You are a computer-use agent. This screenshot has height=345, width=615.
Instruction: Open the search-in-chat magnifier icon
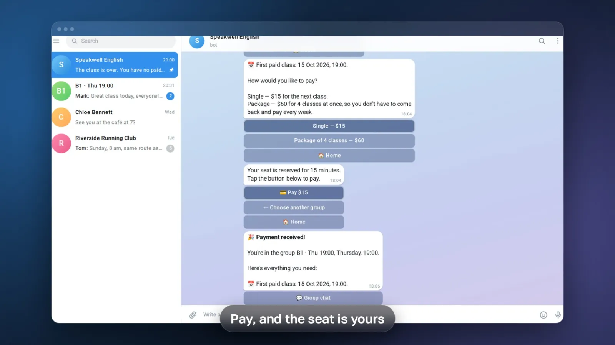point(542,41)
